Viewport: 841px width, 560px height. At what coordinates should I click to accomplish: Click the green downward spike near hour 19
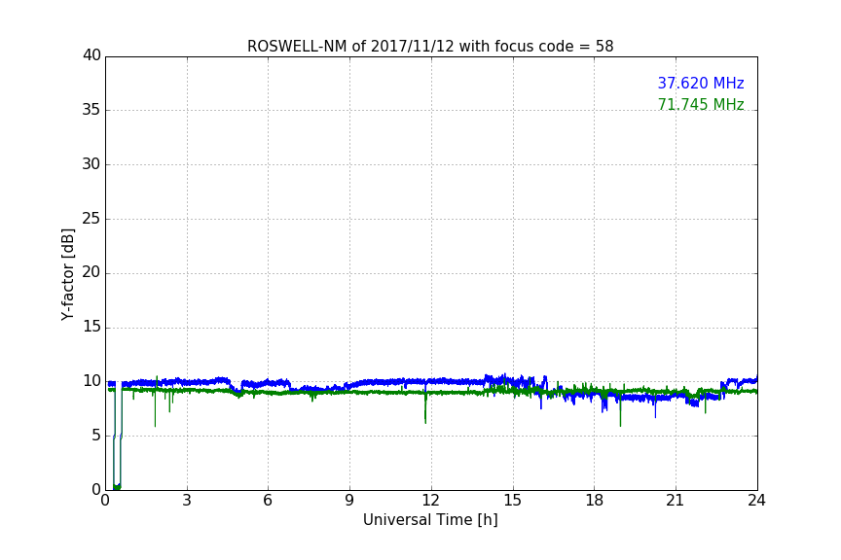(621, 411)
